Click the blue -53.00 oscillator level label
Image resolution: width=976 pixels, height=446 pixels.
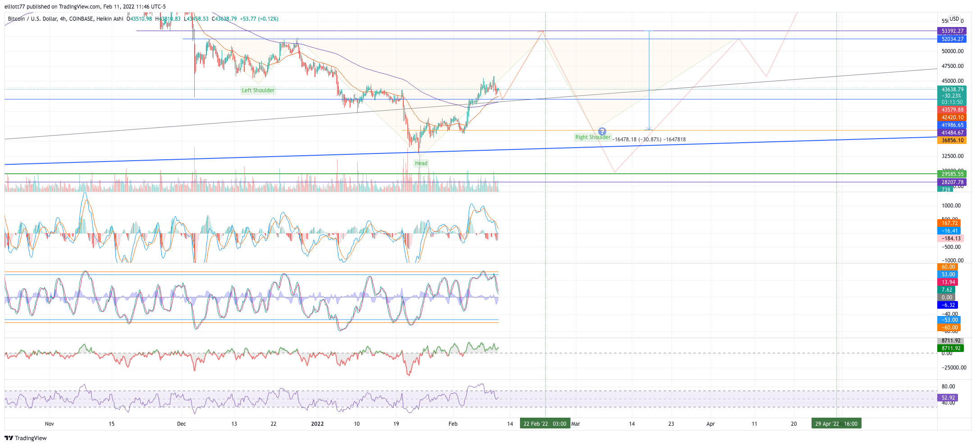(x=949, y=320)
